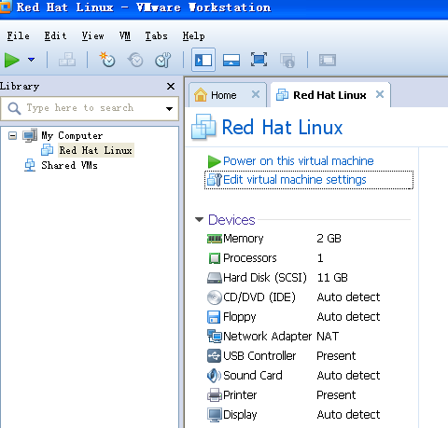Viewport: 448px width, 428px height.
Task: Select the Network Adapter row label
Action: 268,337
